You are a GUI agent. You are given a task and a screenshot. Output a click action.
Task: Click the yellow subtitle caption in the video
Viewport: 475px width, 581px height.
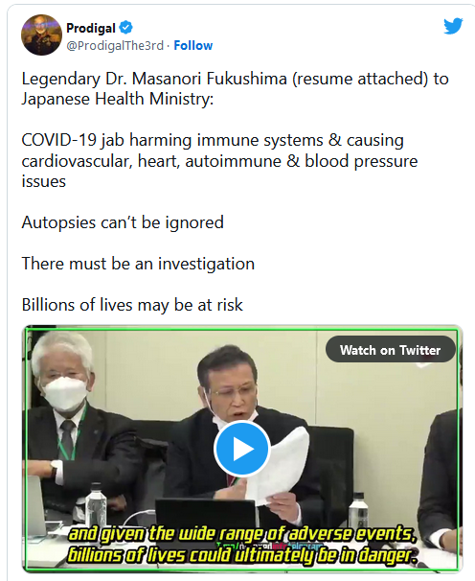pos(241,544)
